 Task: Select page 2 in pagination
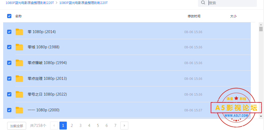tap(72, 126)
